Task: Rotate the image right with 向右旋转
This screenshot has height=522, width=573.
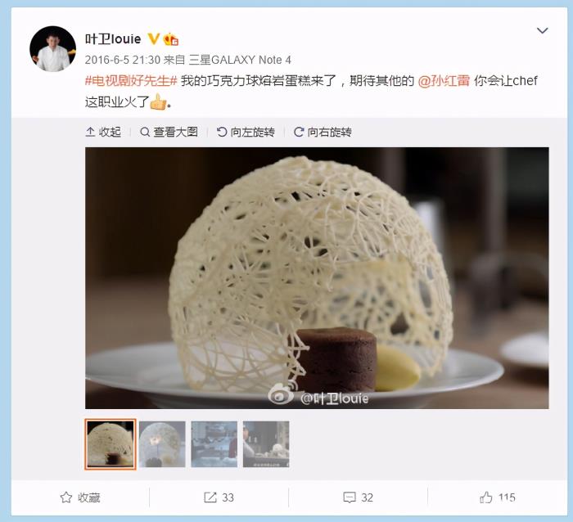Action: point(323,132)
